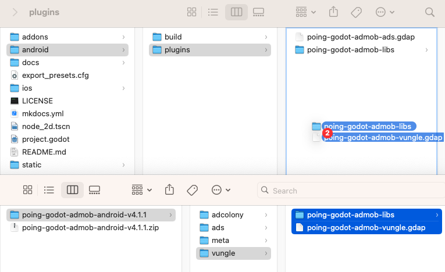Click the search magnifier in top window
Viewport: 445px width, 272px height.
(x=430, y=12)
